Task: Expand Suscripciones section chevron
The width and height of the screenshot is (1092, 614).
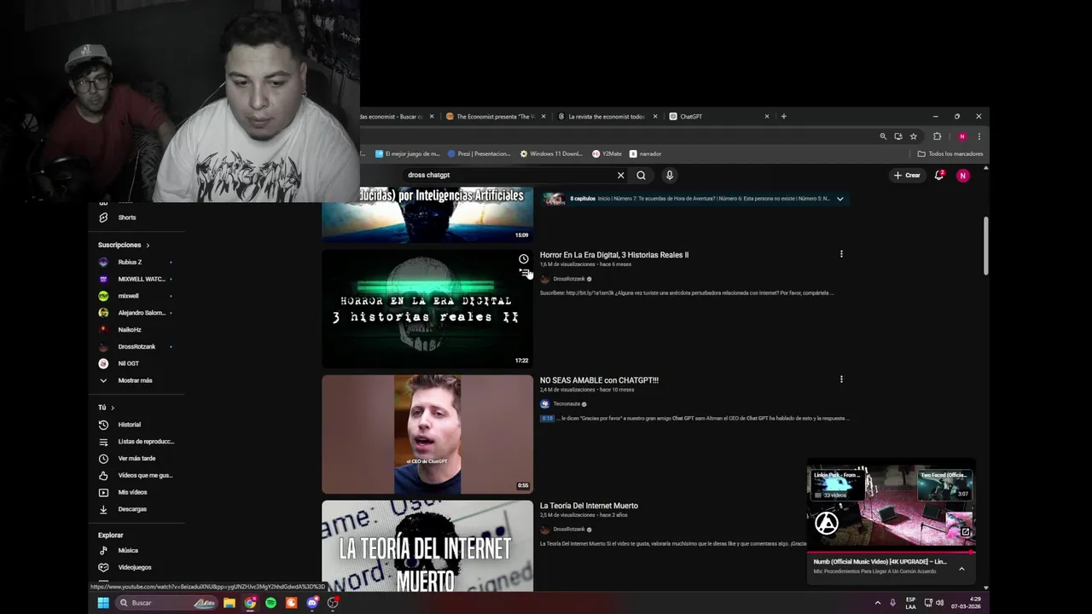Action: pos(147,246)
